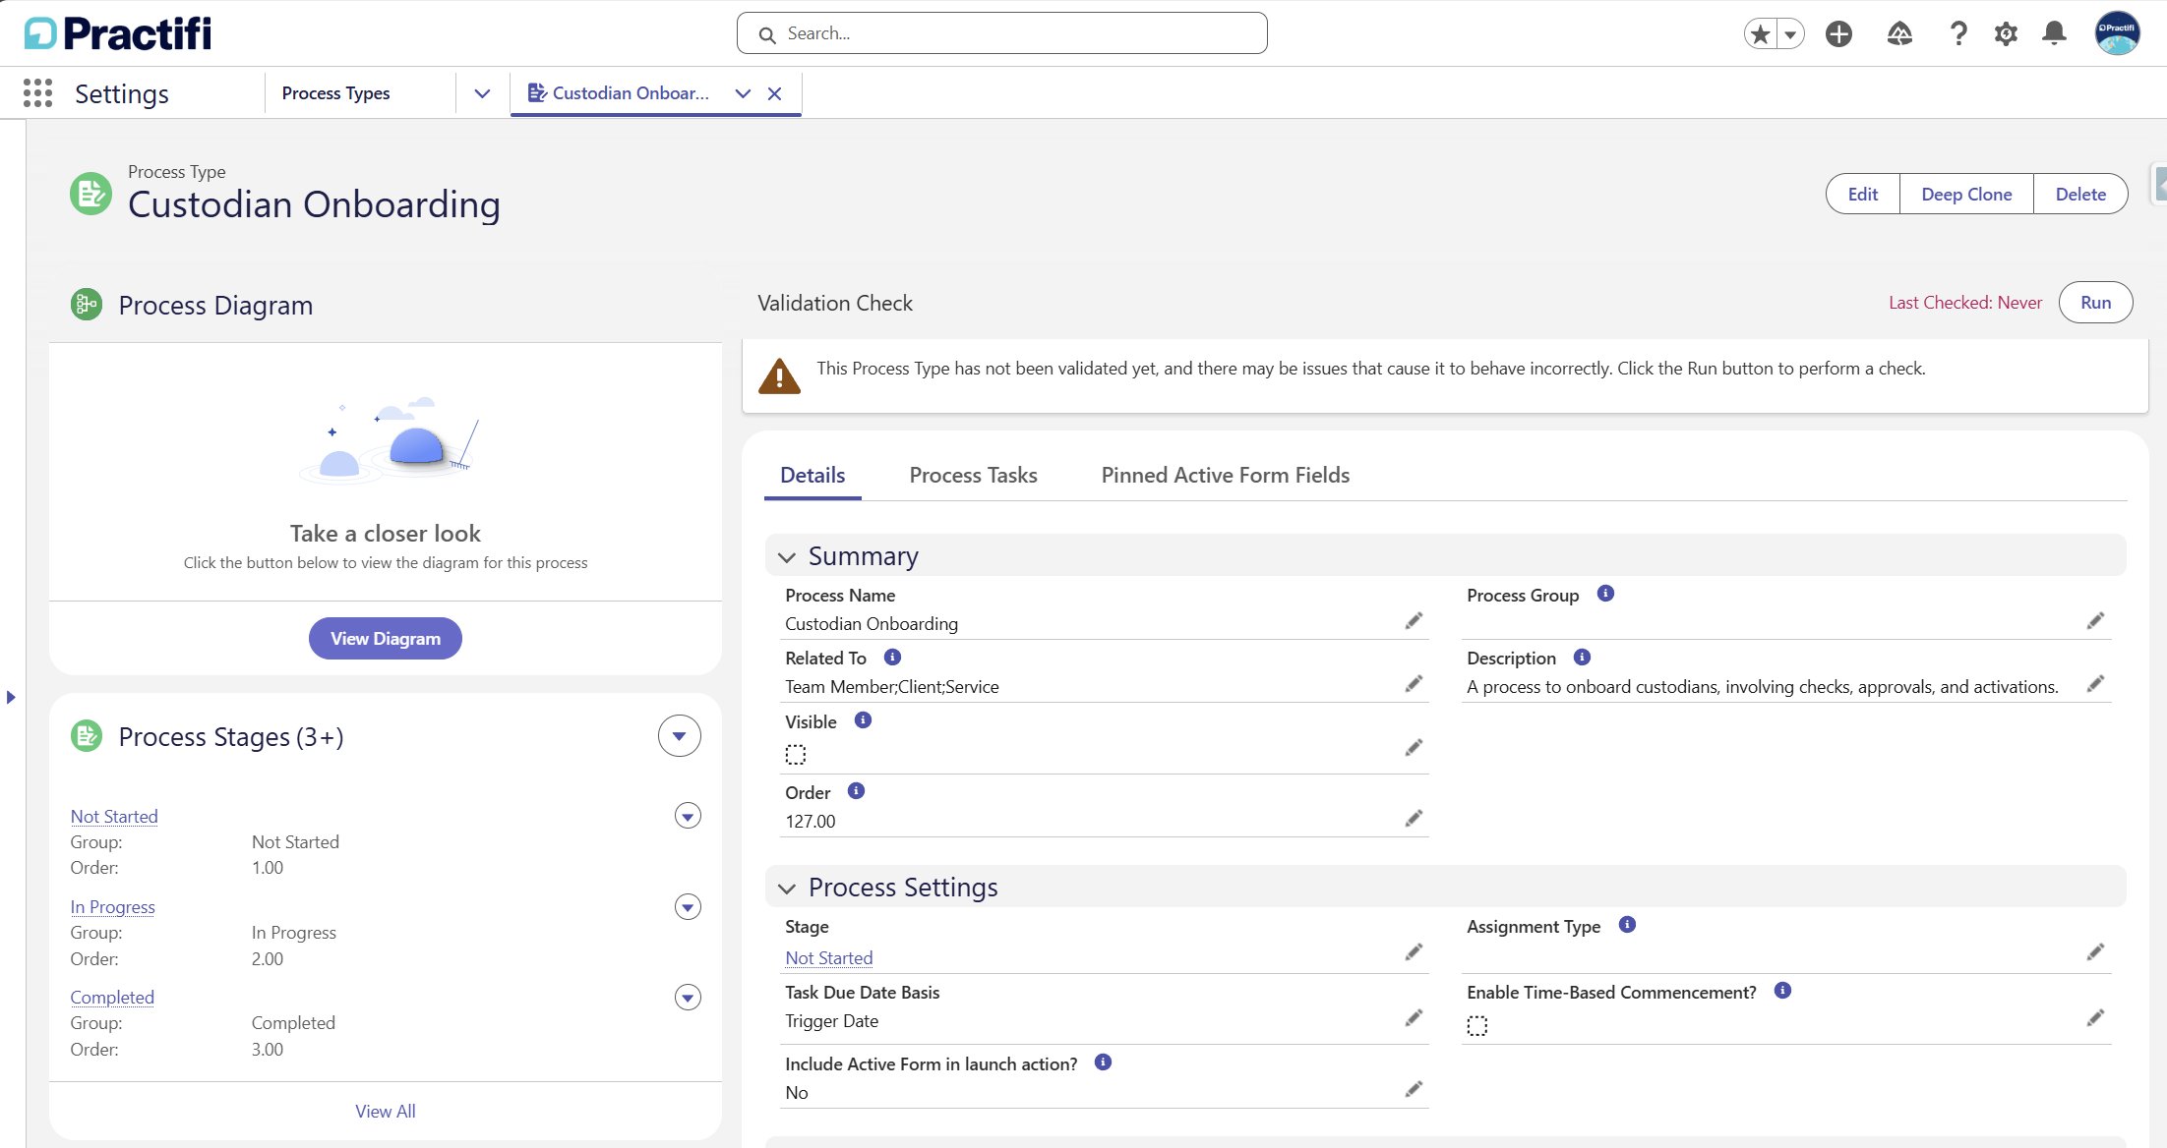Click the Practifi logo
Screen dimensions: 2167x1148
pyautogui.click(x=118, y=33)
